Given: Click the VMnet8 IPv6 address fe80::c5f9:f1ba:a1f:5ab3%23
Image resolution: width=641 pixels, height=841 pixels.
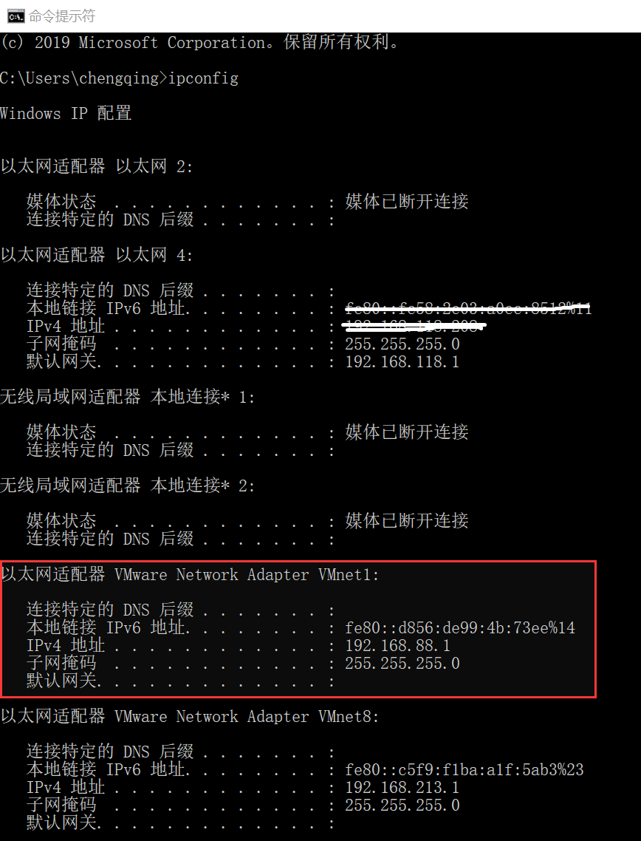Looking at the screenshot, I should [x=465, y=770].
